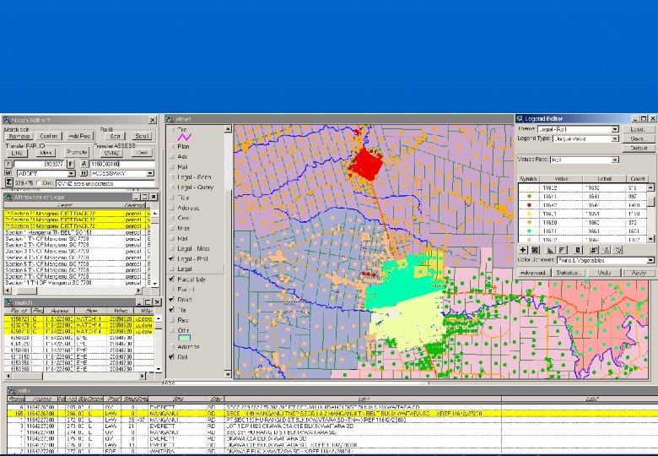Toggle the Cmt checkbox in Match Edit
This screenshot has width=658, height=456.
(39, 183)
